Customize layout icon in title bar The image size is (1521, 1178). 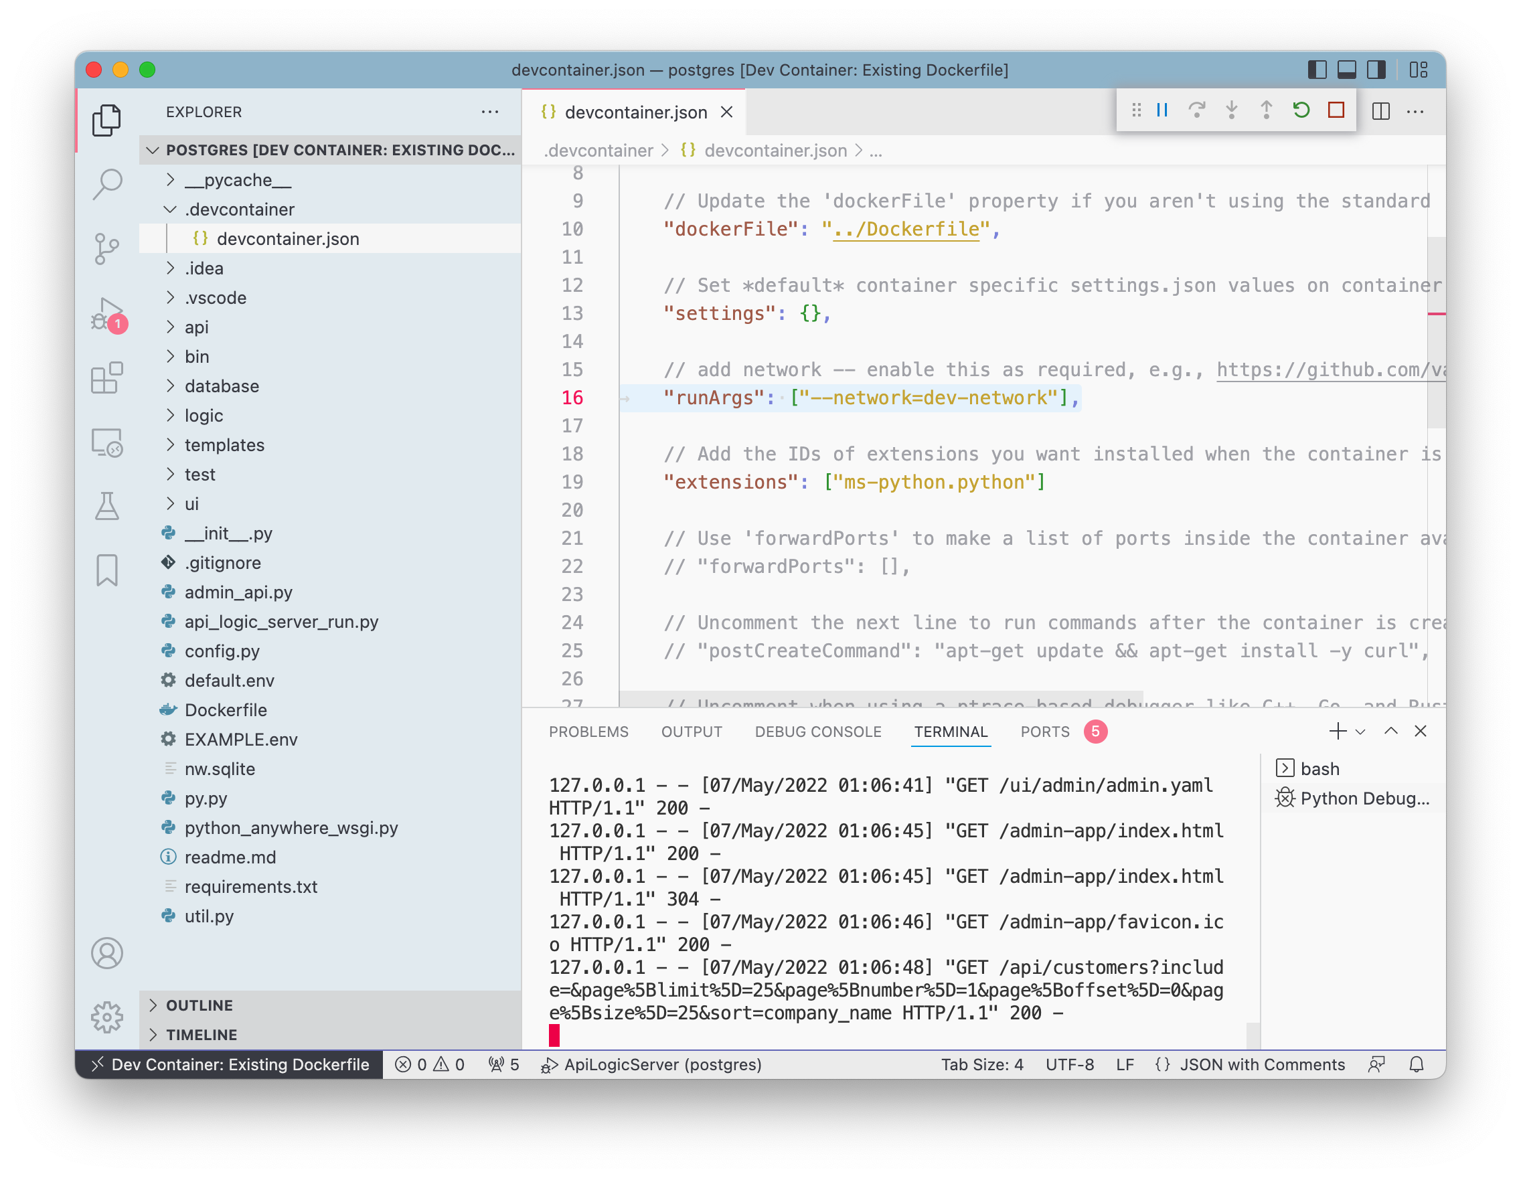1418,70
